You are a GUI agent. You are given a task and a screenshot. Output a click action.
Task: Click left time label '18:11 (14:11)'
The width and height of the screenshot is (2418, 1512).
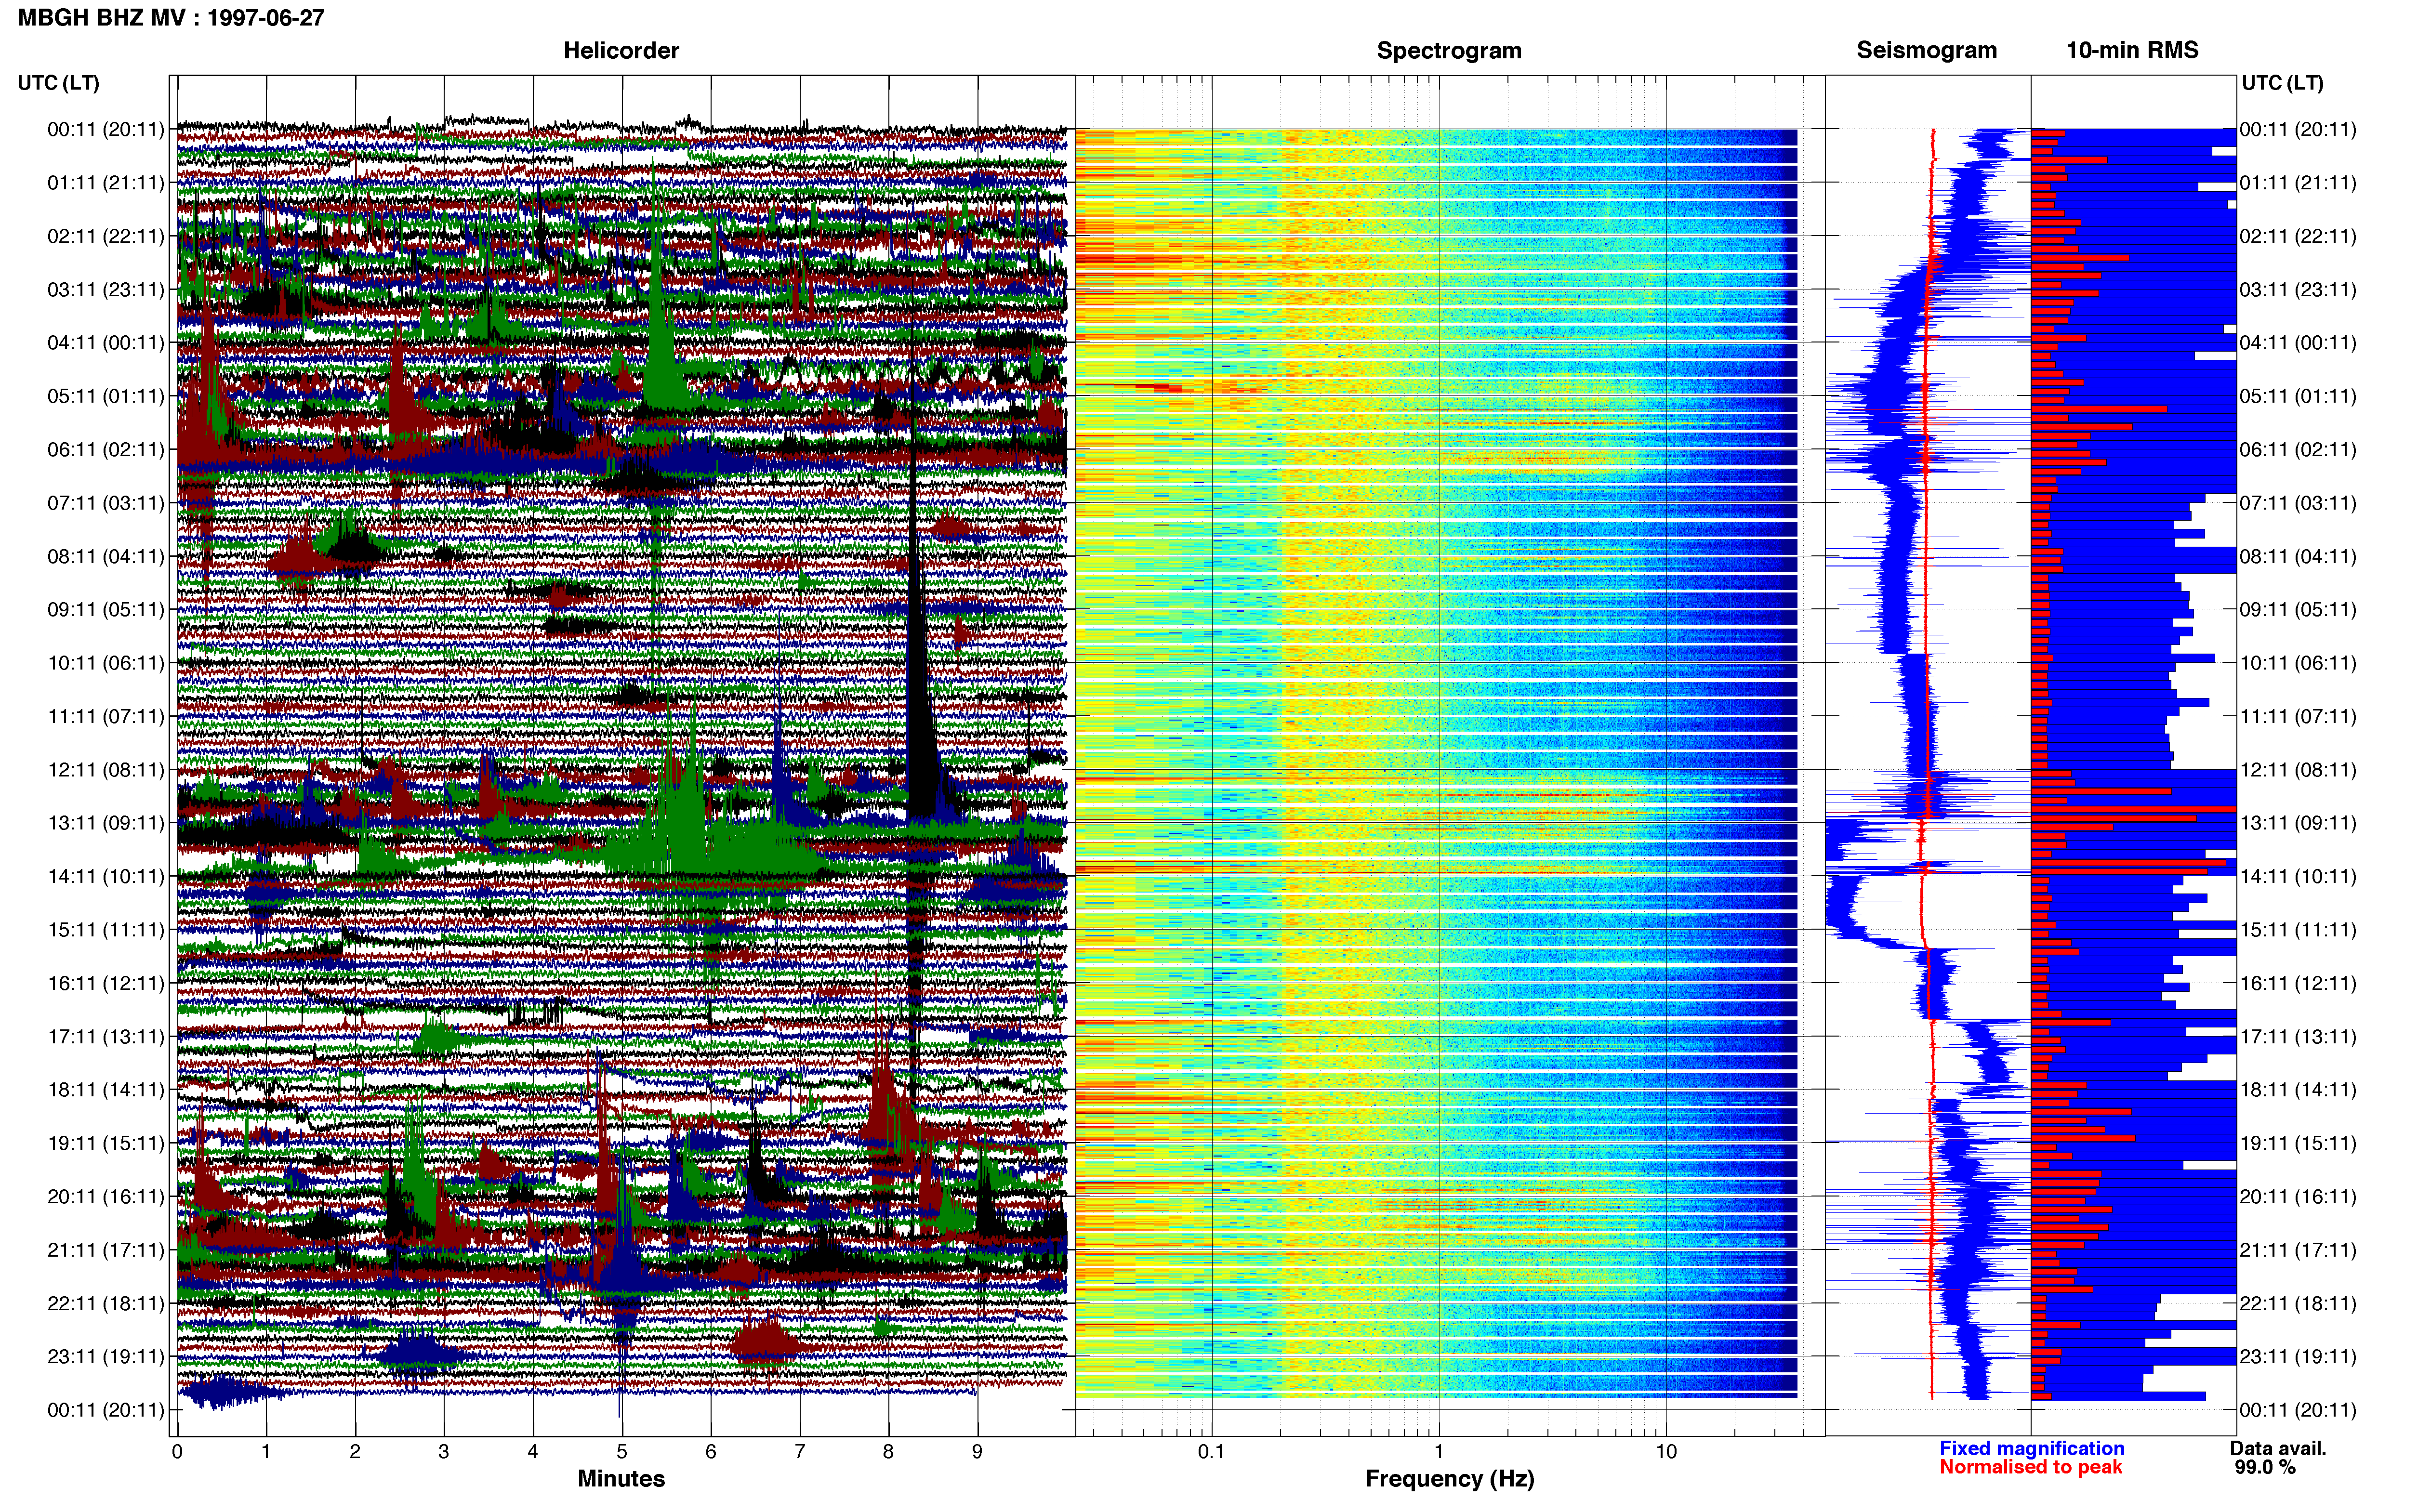tap(105, 1090)
